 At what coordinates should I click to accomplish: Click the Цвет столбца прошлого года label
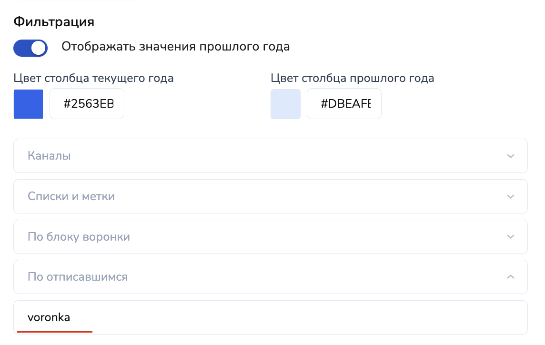pyautogui.click(x=352, y=78)
